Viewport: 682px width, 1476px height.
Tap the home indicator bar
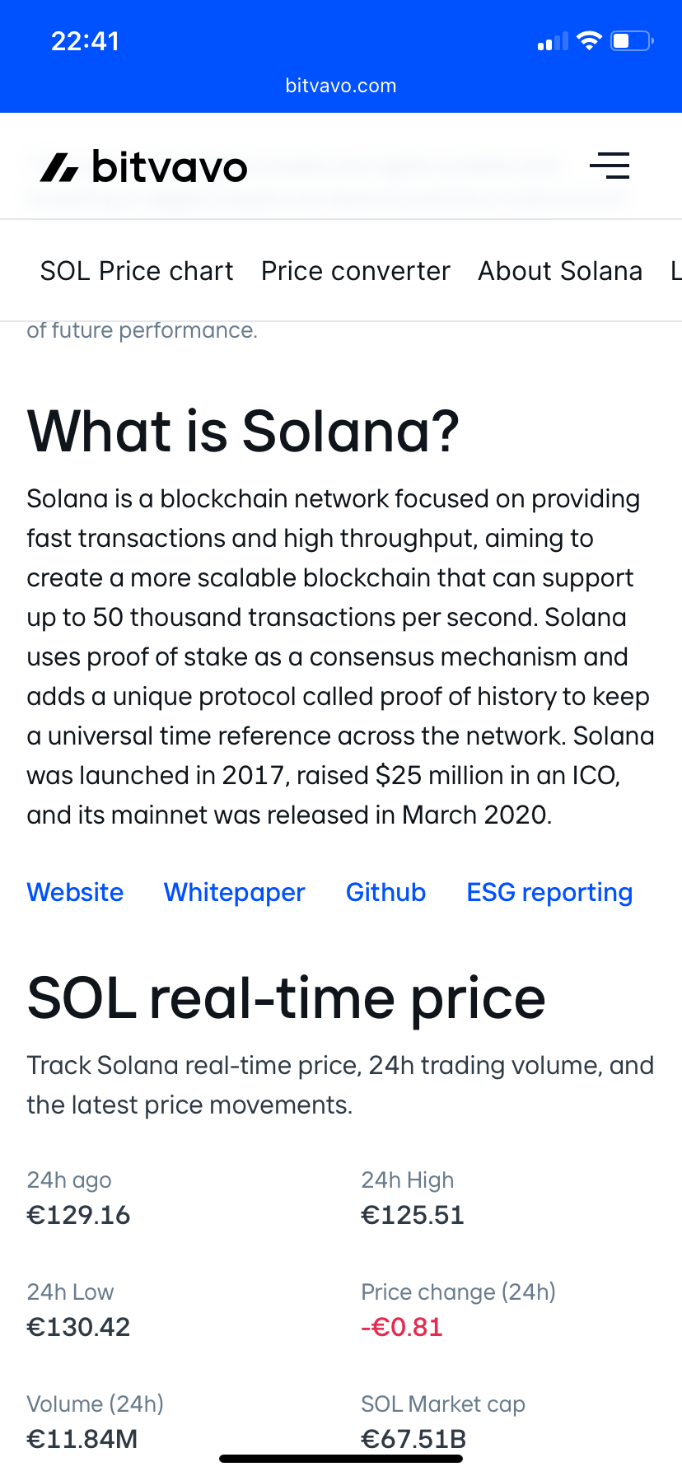(x=341, y=1459)
